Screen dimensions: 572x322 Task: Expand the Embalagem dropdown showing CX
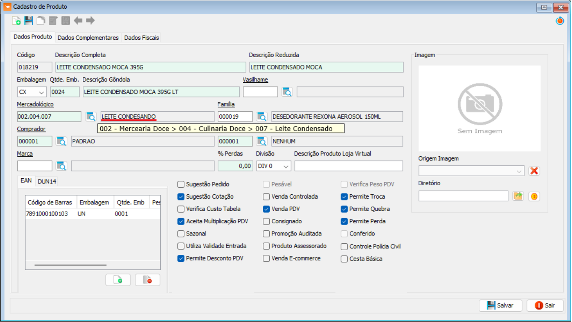[x=42, y=92]
